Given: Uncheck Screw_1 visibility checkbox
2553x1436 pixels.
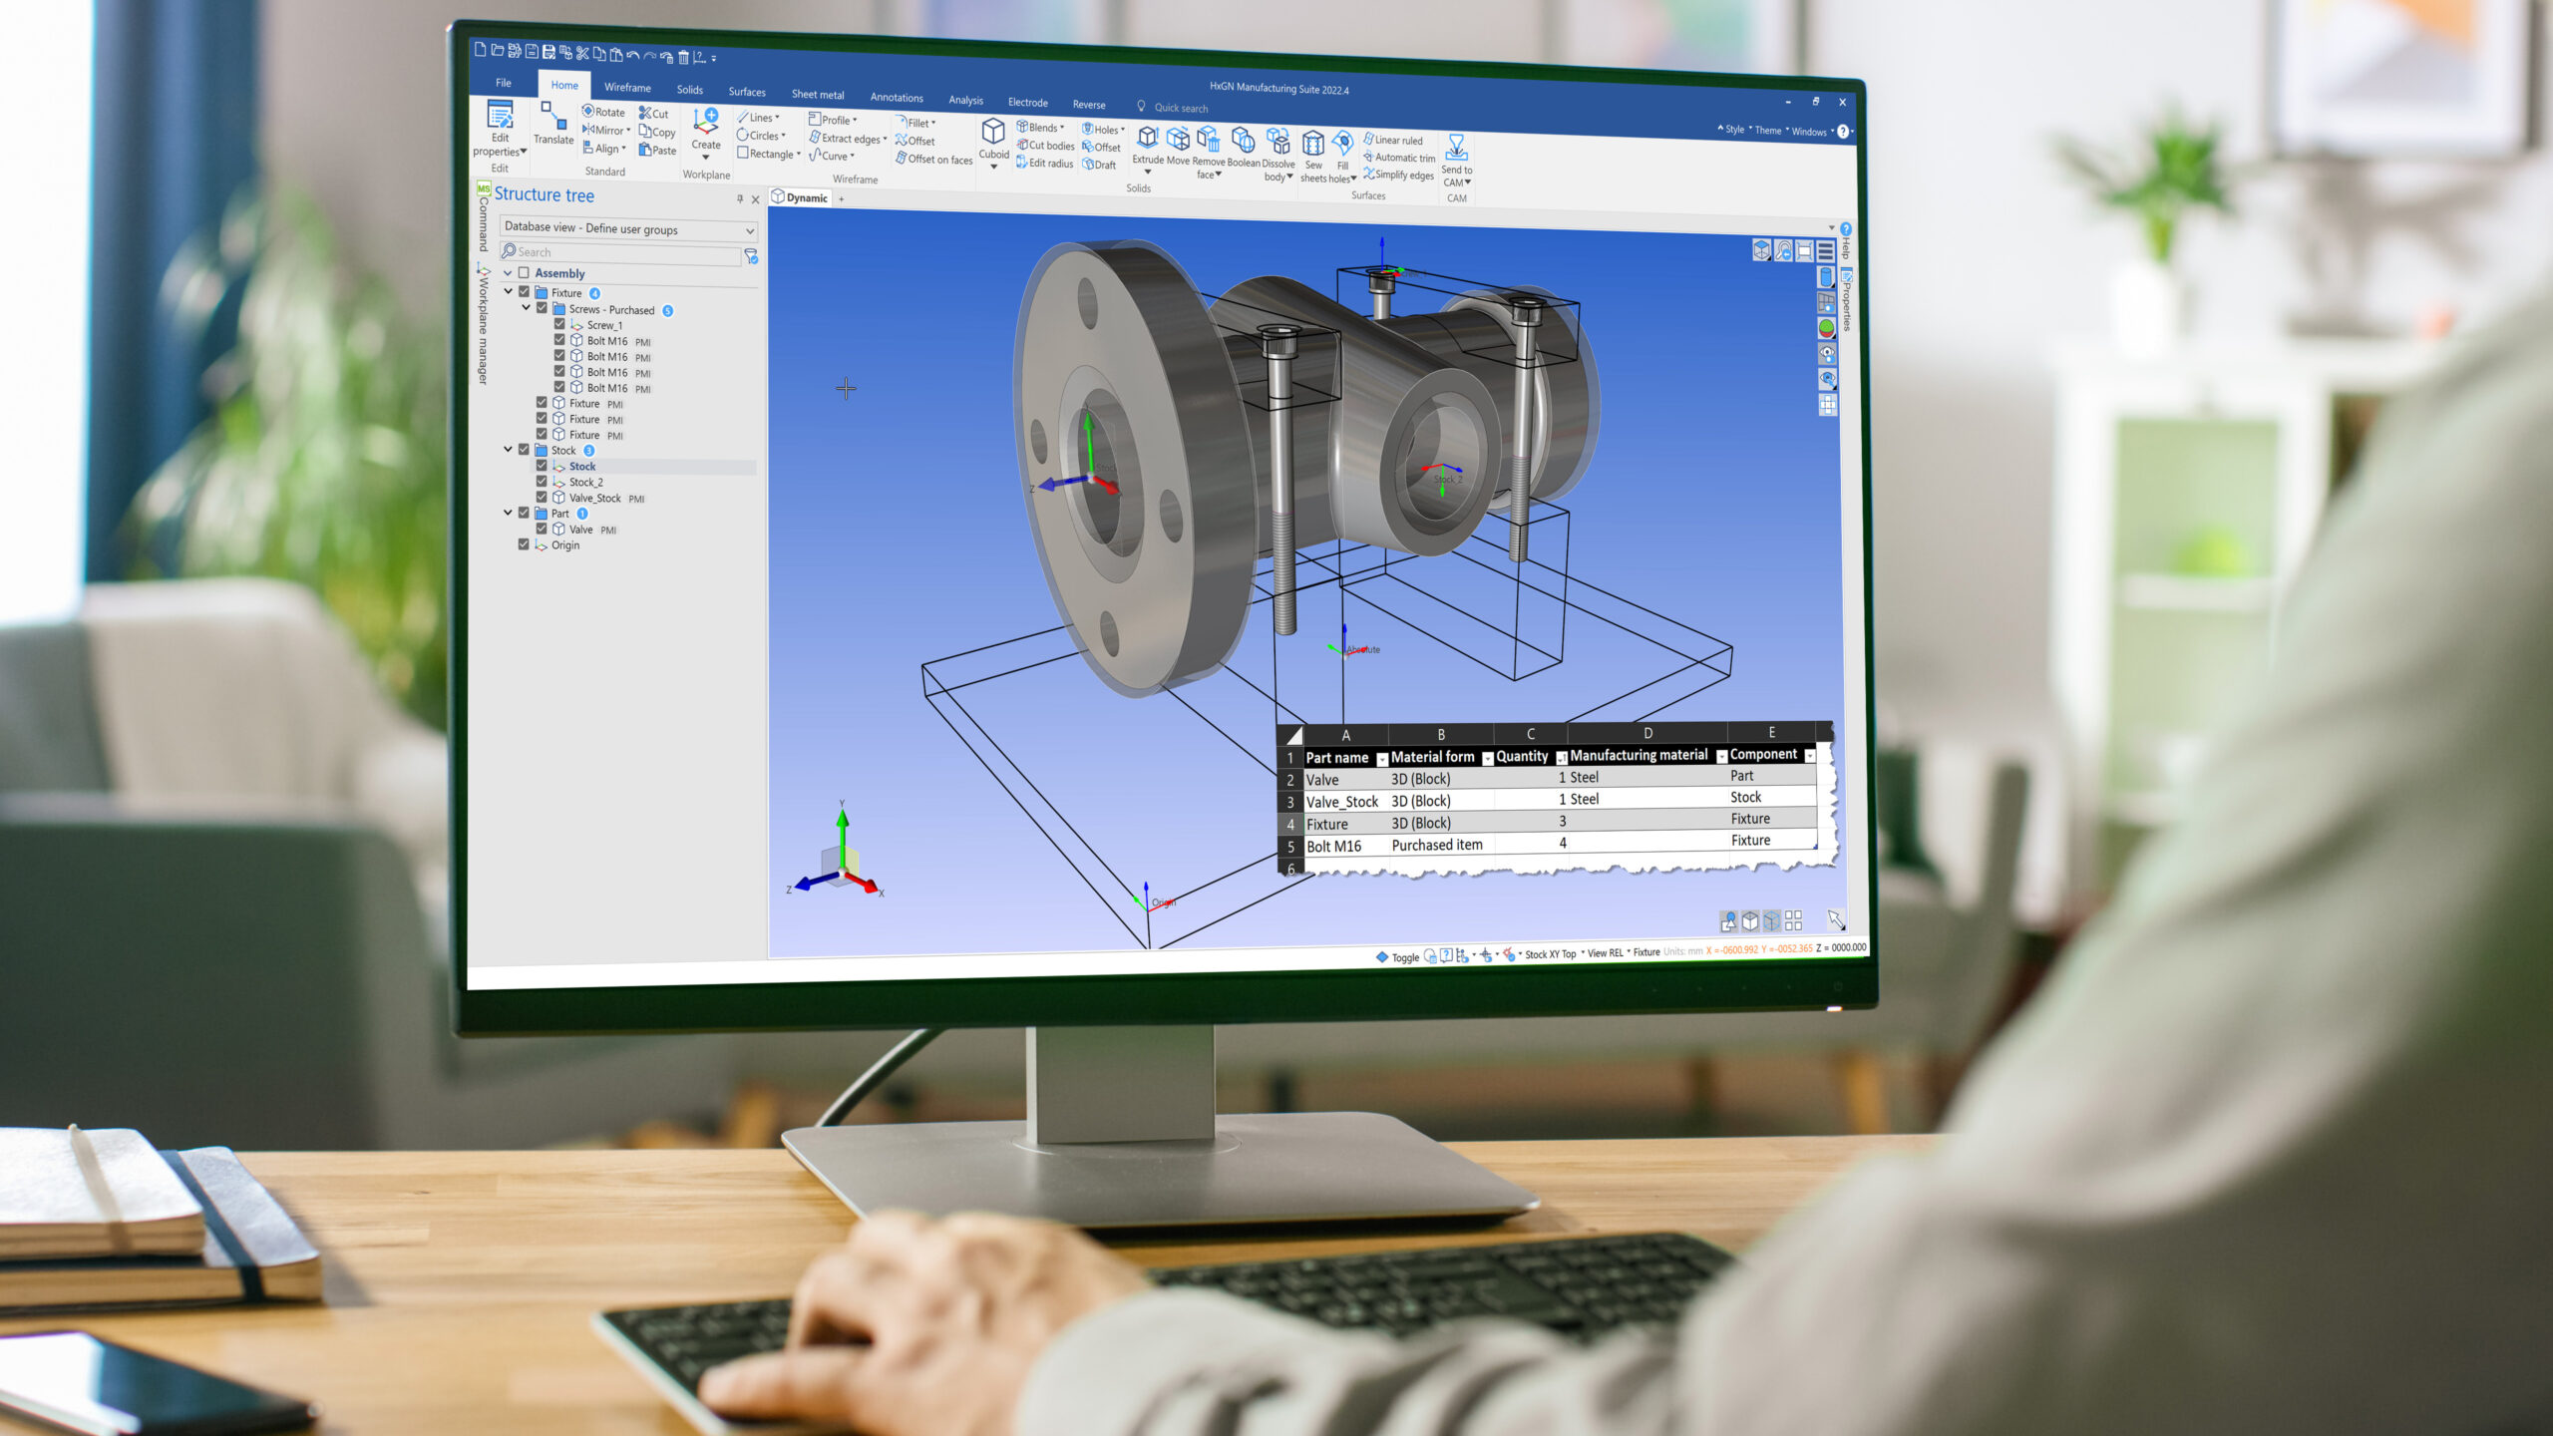Looking at the screenshot, I should tap(559, 324).
